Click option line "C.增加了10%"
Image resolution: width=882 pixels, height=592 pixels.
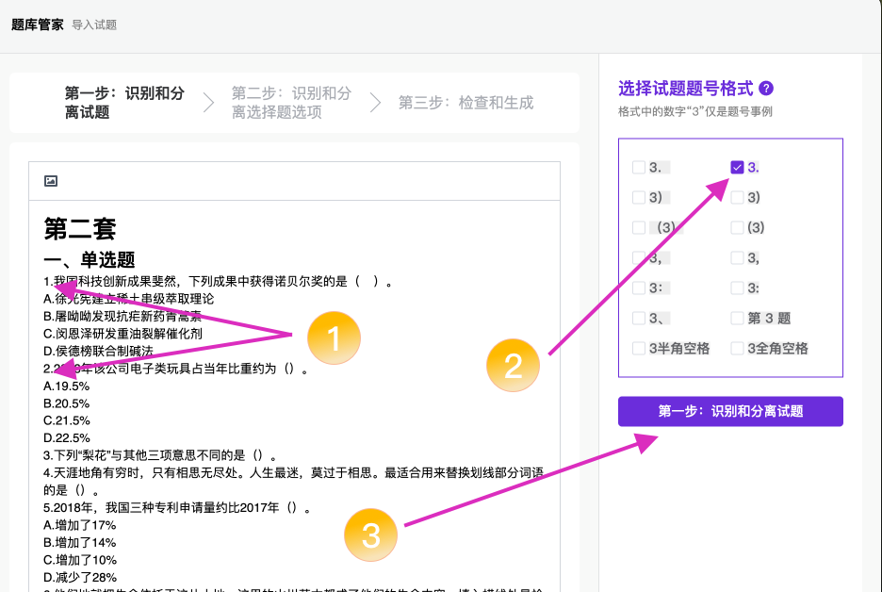coord(80,560)
